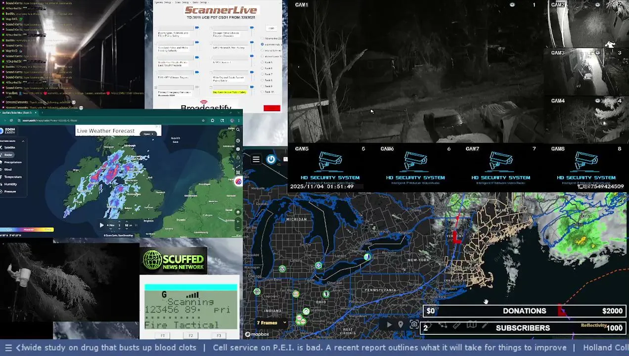Open the CAM6 security camera tile
This screenshot has width=629, height=356.
415,167
